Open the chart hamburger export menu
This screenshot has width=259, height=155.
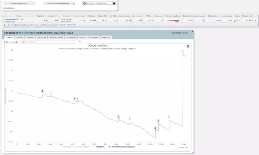pyautogui.click(x=188, y=46)
